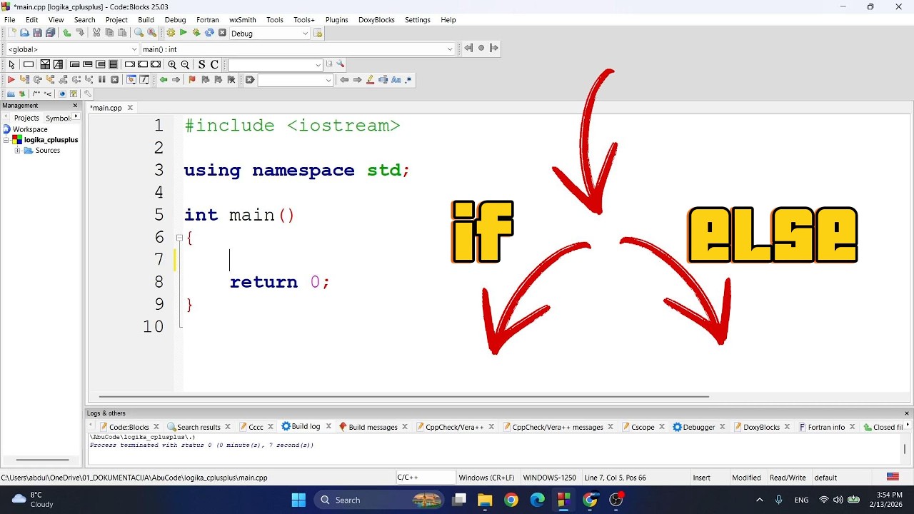This screenshot has width=914, height=514.
Task: Click the Rebuild icon with blue arrows
Action: (x=209, y=34)
